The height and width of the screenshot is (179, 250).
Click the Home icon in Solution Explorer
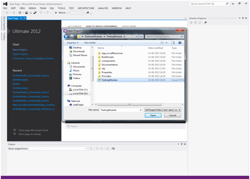click(200, 23)
